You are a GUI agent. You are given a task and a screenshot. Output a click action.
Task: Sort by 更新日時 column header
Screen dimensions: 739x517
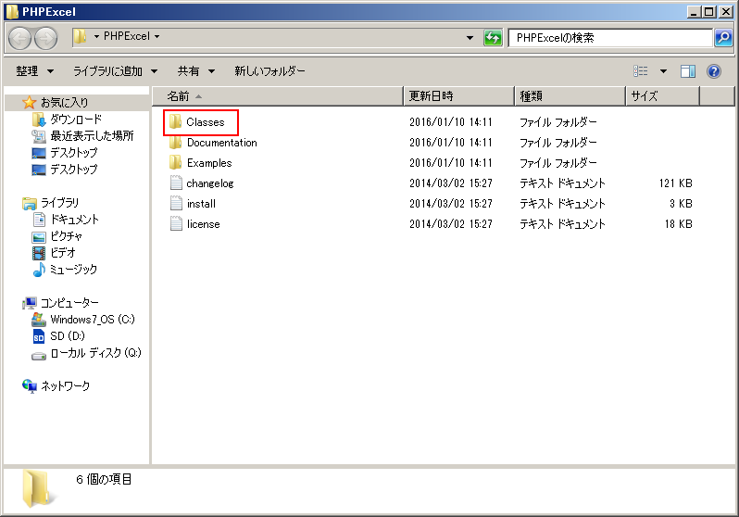click(x=459, y=96)
